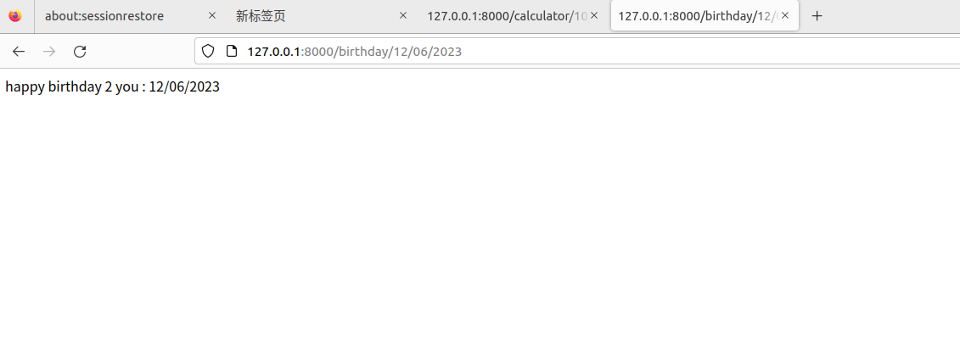Open the tracking protection shield panel
The image size is (960, 339).
point(208,52)
